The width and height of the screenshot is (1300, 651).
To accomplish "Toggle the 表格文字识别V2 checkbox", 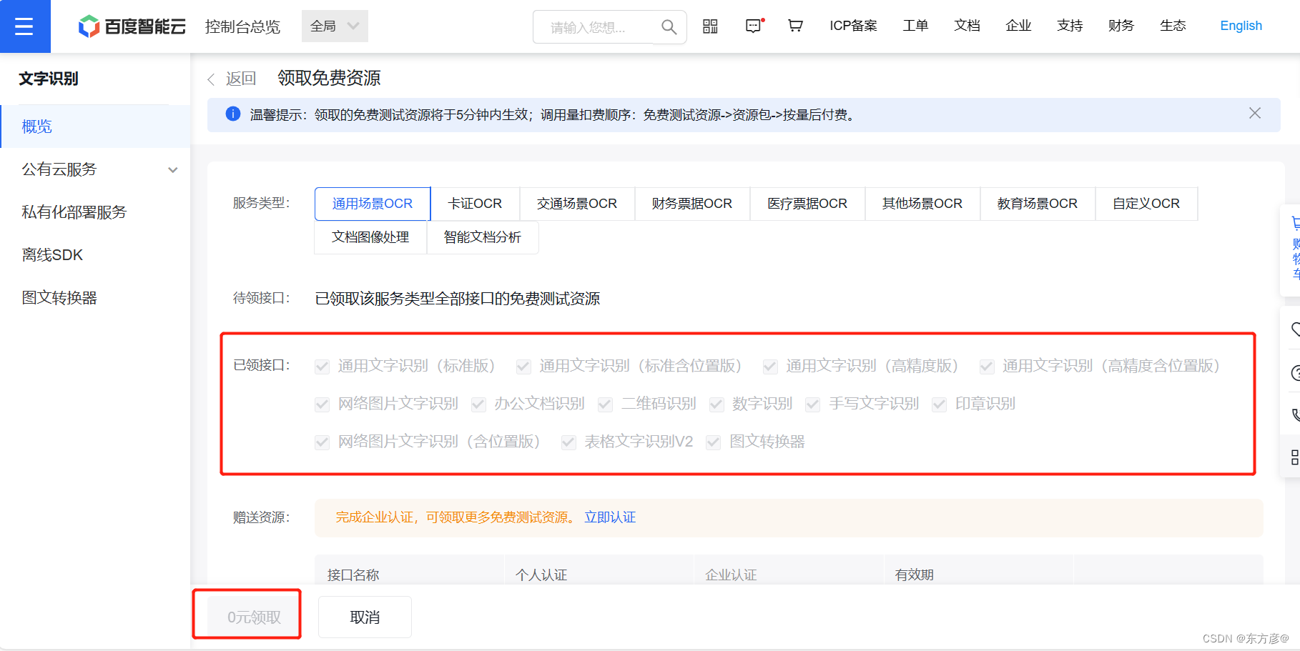I will [x=568, y=442].
